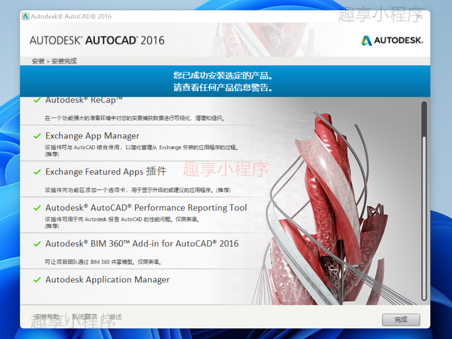Viewport: 452px width, 339px height.
Task: Click the Exchange App Manager 简化管理 description
Action: [141, 150]
